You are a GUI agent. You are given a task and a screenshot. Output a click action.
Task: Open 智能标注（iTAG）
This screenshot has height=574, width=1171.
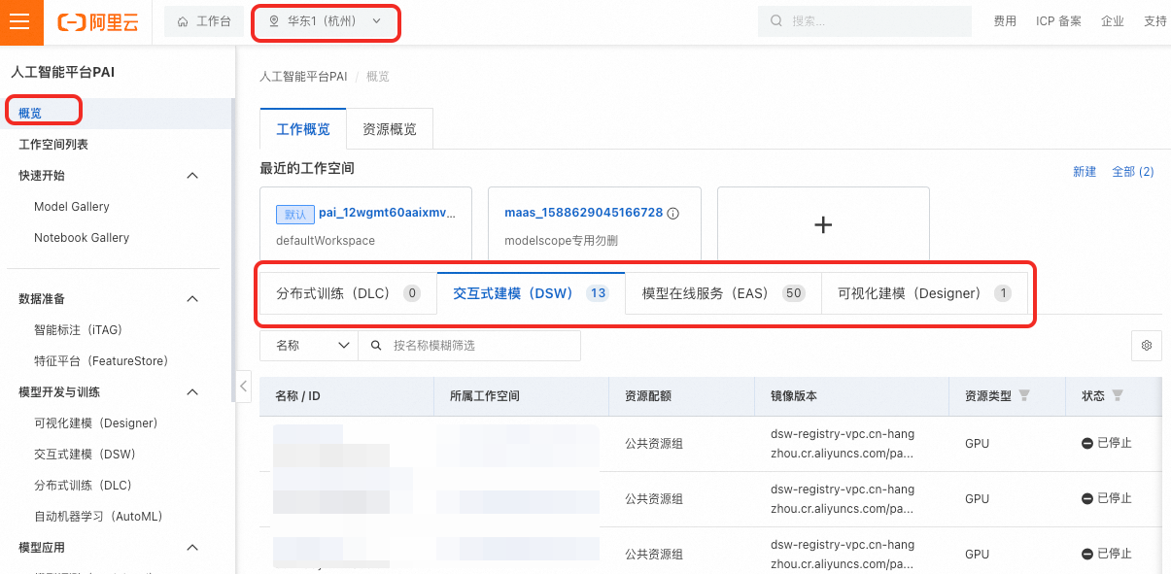click(78, 330)
